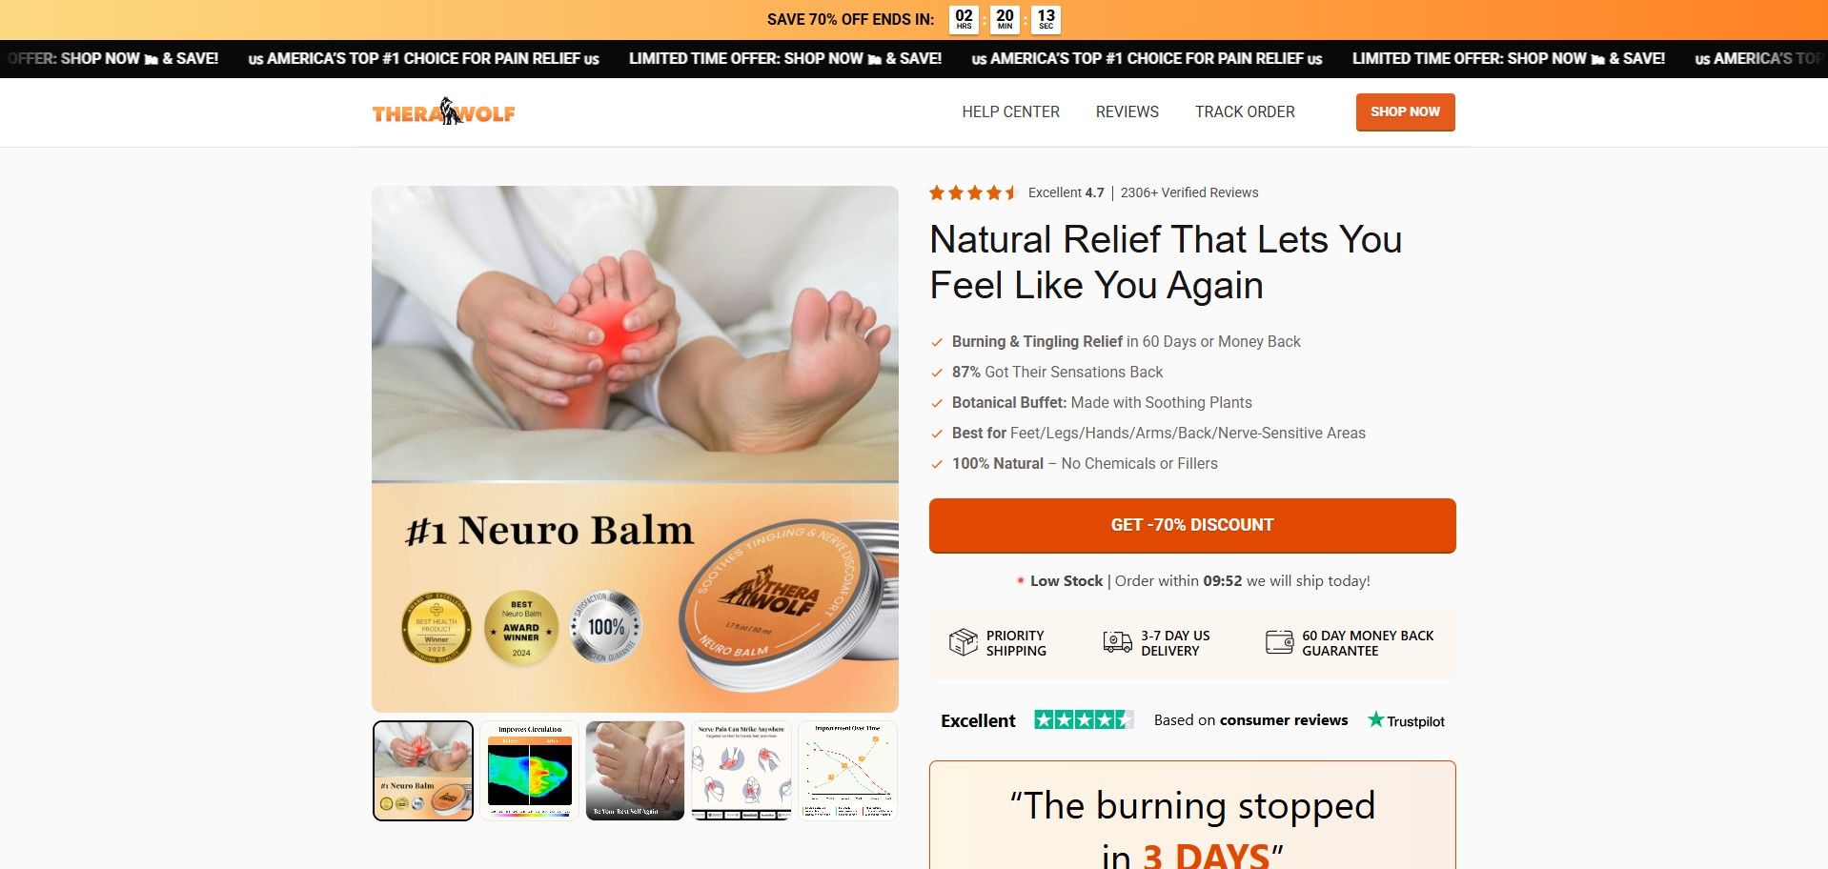Click the delivery truck icon

click(x=1117, y=642)
